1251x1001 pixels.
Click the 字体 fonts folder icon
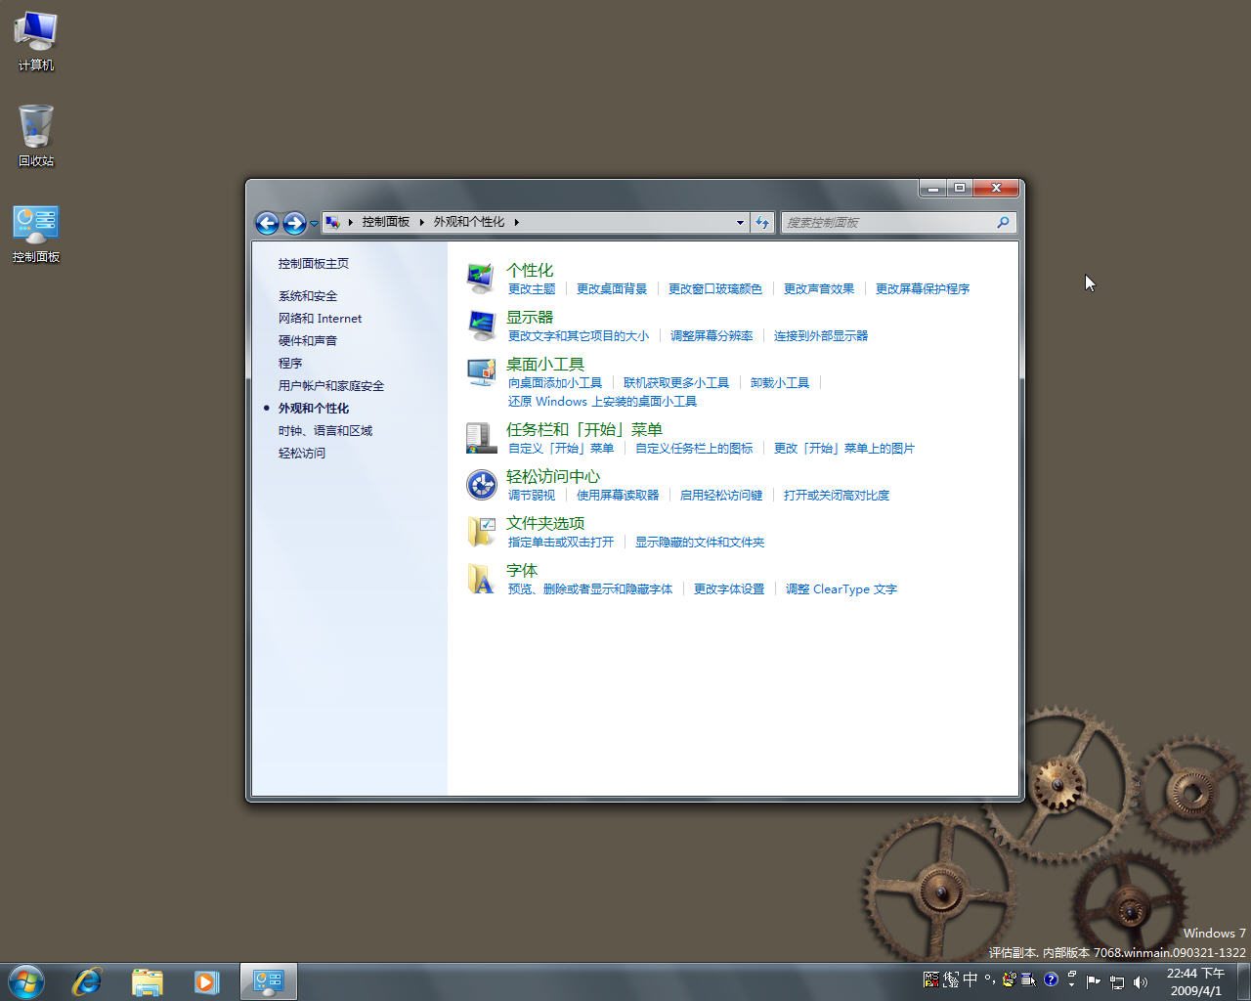pos(481,579)
